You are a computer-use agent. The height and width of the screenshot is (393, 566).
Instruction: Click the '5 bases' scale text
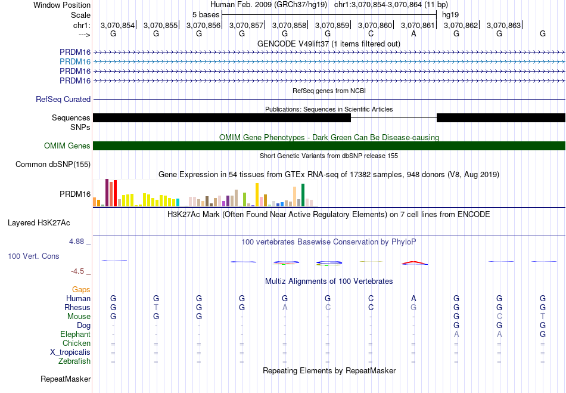pyautogui.click(x=206, y=15)
